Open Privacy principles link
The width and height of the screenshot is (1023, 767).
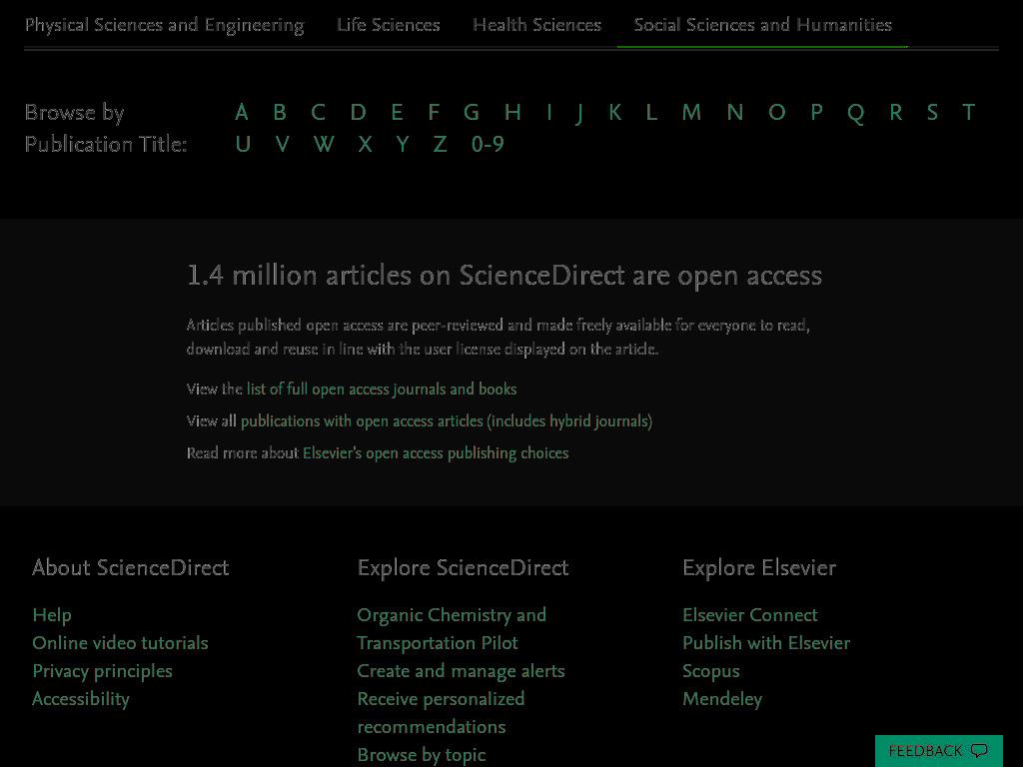tap(103, 671)
